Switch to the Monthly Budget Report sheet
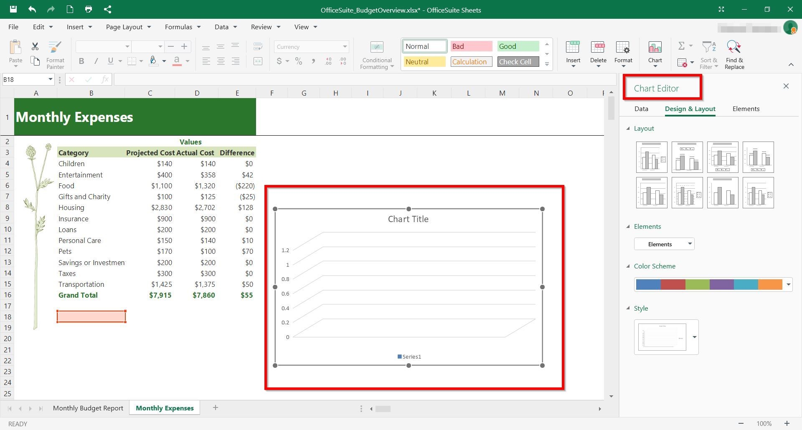This screenshot has width=802, height=430. (x=88, y=408)
